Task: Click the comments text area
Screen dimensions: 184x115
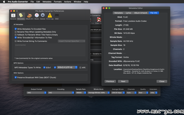Action: coord(50,50)
